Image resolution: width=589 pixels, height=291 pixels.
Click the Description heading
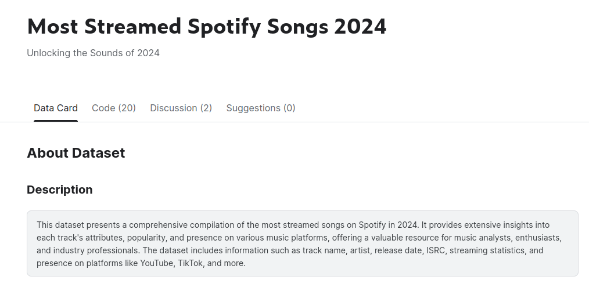click(59, 190)
